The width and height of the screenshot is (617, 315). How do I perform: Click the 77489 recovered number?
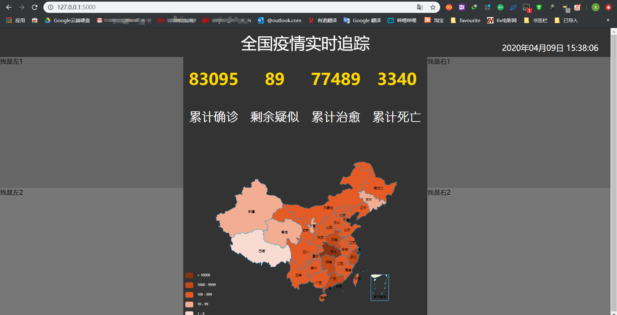336,79
